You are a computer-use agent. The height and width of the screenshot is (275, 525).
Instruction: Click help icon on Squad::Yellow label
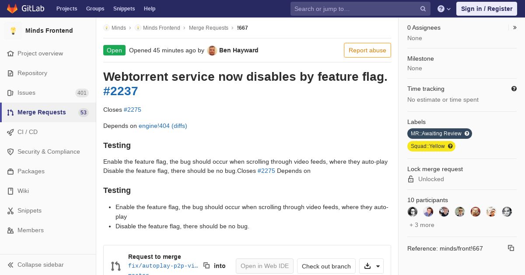pos(450,146)
